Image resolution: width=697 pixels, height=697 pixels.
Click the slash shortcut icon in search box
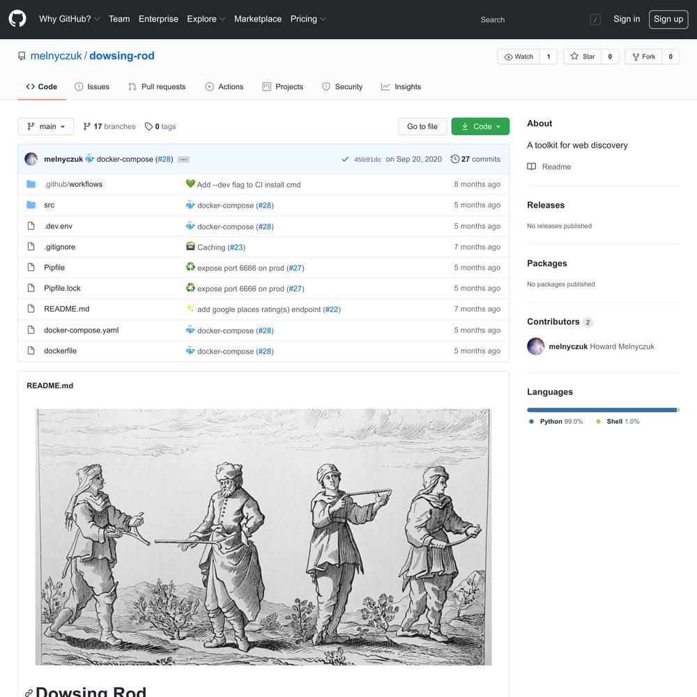click(595, 20)
